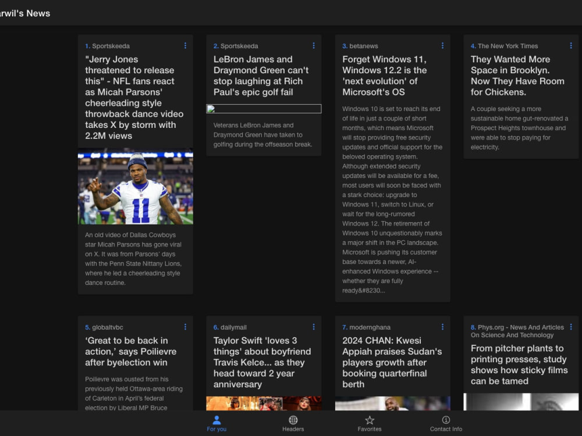Open three-dot menu on Brooklyn chickens article
582x436 pixels.
coord(571,45)
